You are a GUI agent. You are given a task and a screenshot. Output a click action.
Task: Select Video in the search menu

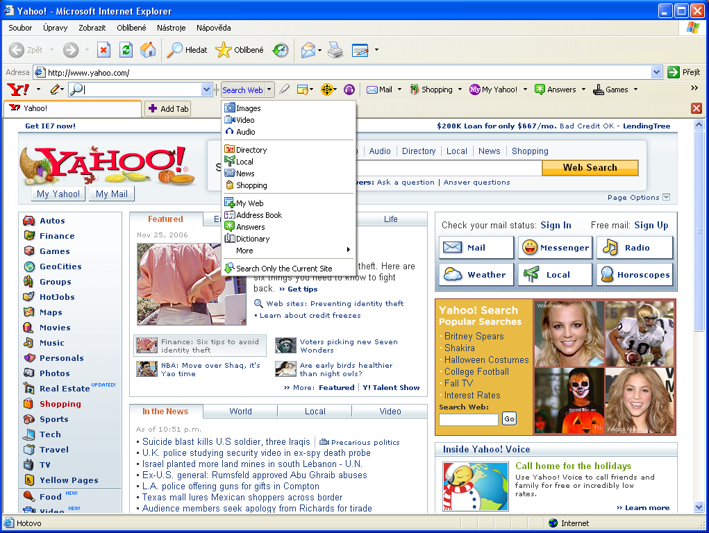point(288,120)
